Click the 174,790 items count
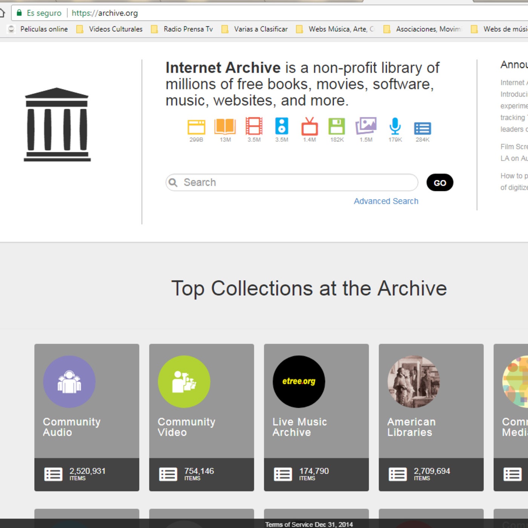This screenshot has height=528, width=528. point(314,474)
